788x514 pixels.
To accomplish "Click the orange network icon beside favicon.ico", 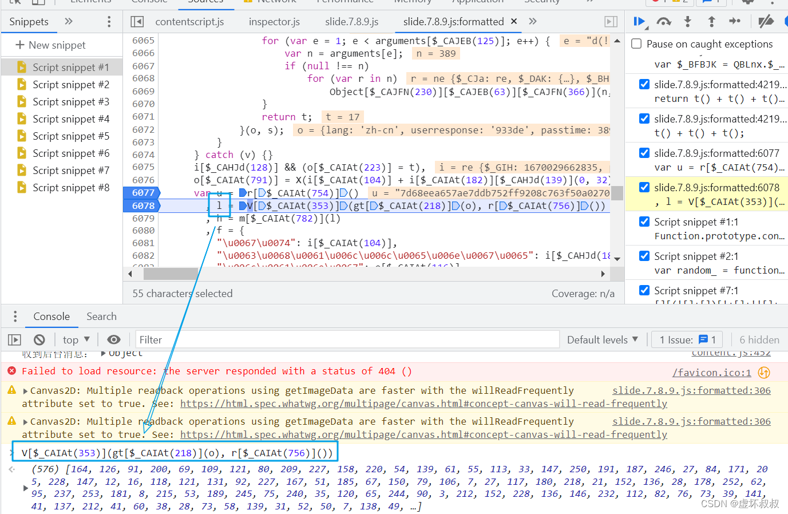I will tap(764, 373).
